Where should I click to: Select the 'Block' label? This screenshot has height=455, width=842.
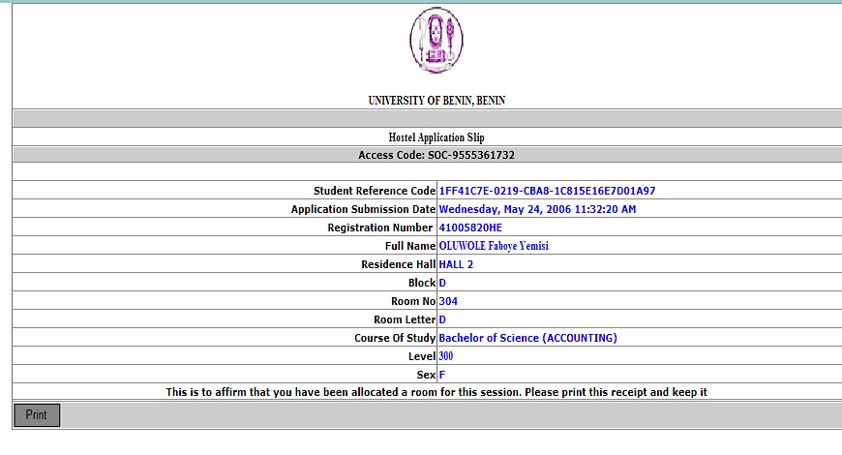pos(422,283)
